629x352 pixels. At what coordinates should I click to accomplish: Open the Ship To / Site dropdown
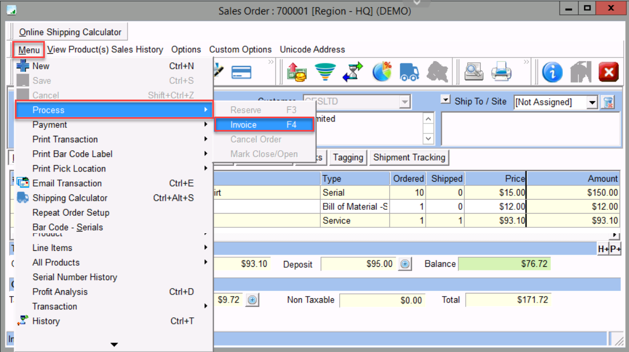(592, 102)
